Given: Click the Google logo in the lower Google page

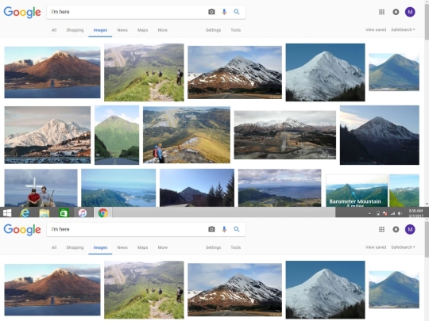Looking at the screenshot, I should tap(22, 230).
